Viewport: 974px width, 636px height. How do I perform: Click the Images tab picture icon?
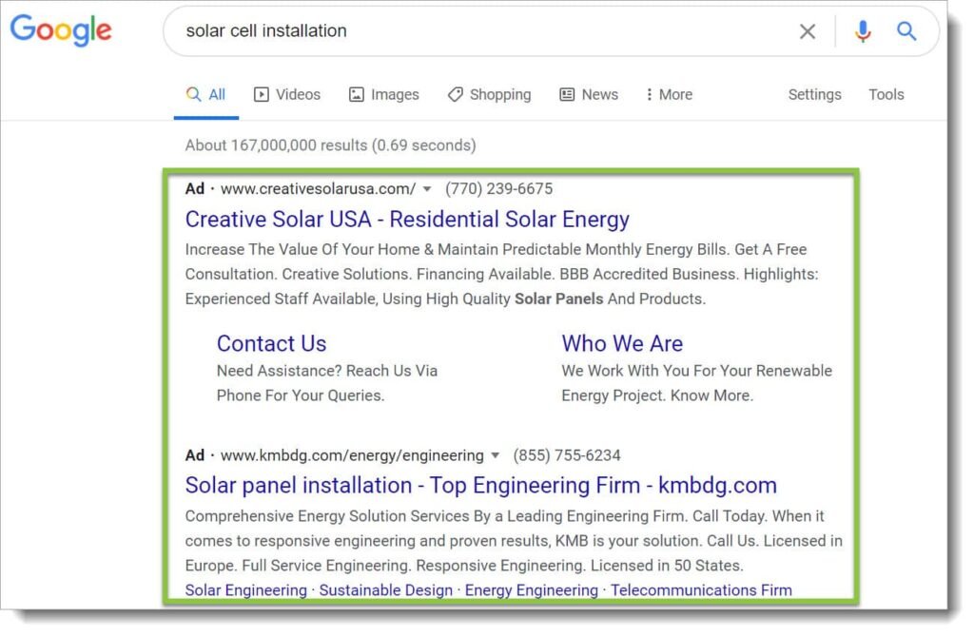[x=356, y=94]
